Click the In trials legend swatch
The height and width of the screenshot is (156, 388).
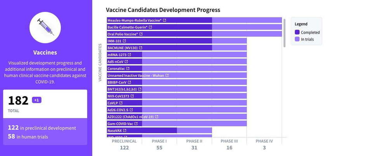297,39
